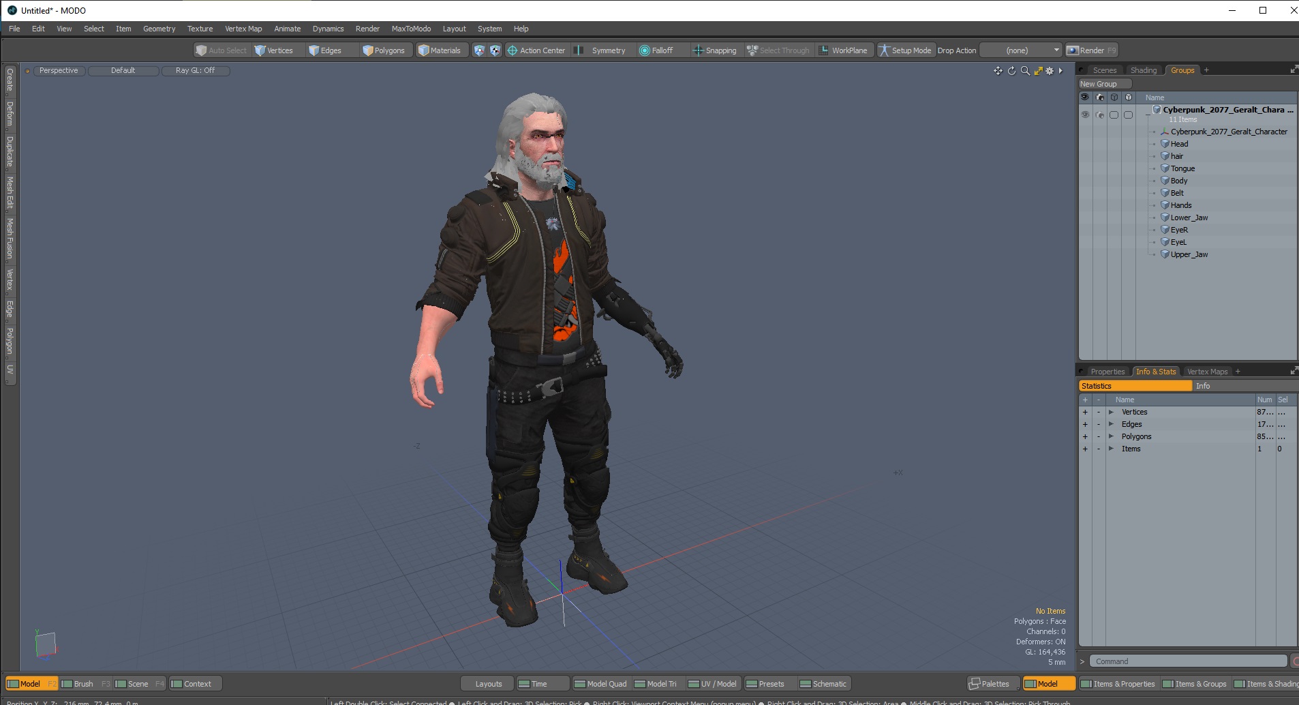The width and height of the screenshot is (1299, 705).
Task: Select Vertices selection mode
Action: point(274,50)
